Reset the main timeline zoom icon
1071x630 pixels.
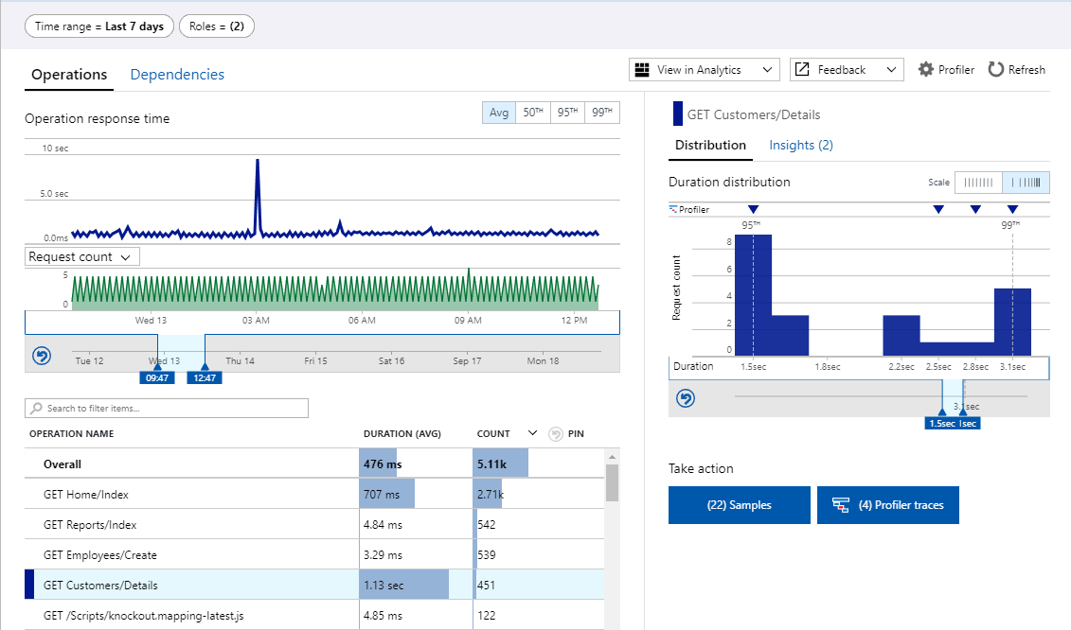(x=42, y=356)
